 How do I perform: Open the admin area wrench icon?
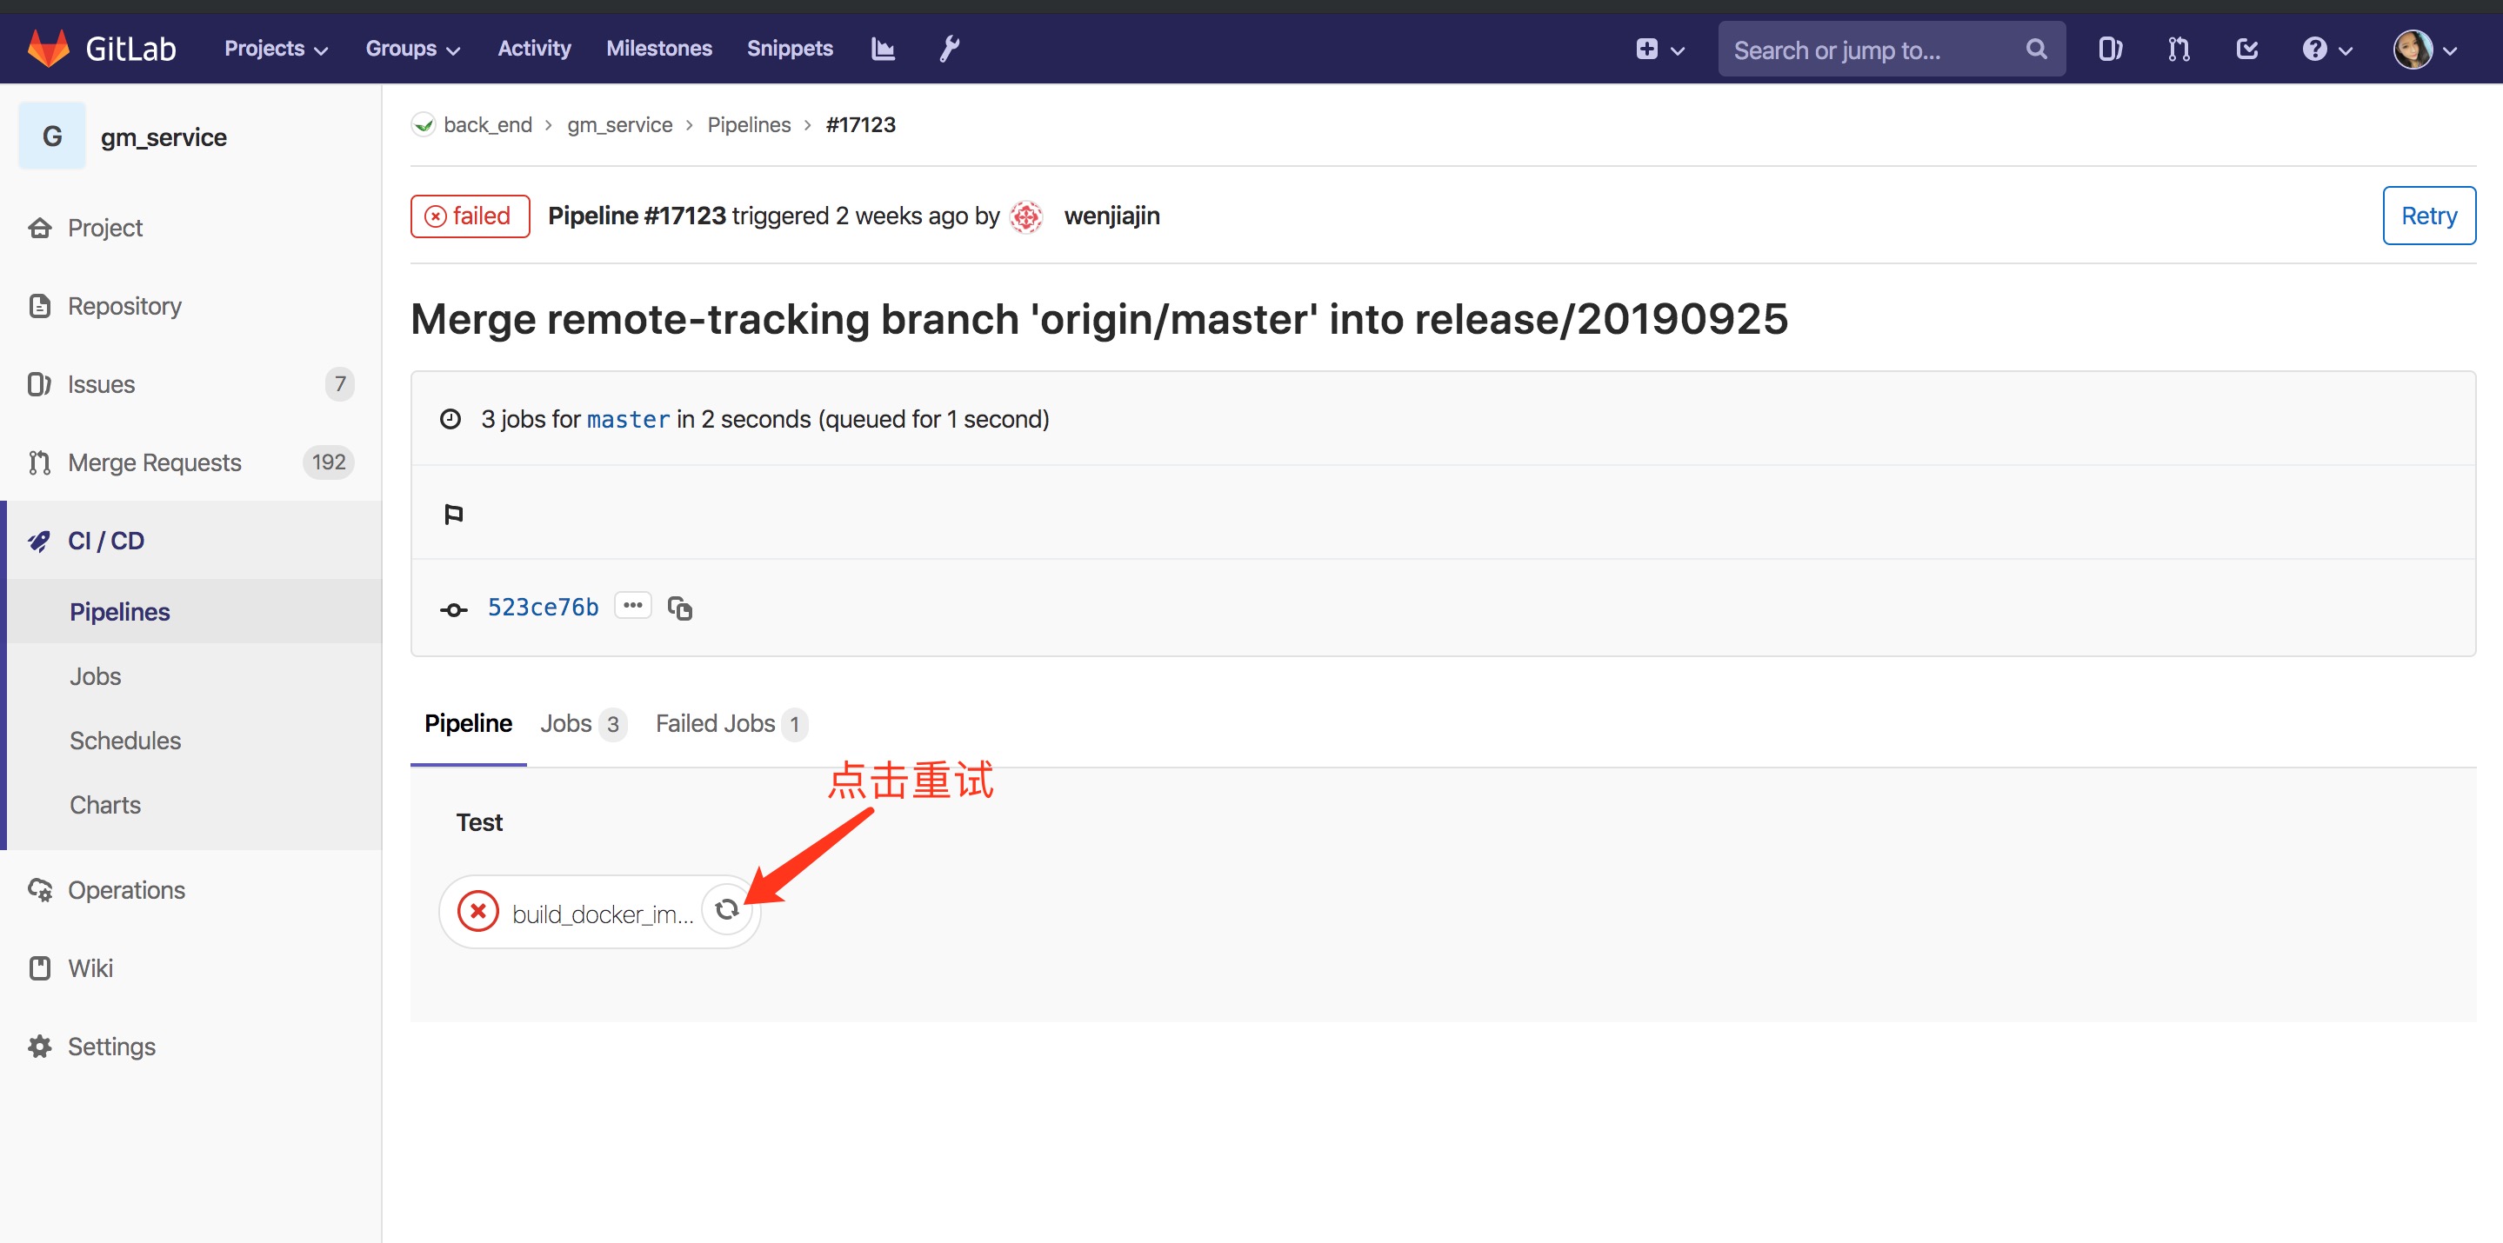950,49
